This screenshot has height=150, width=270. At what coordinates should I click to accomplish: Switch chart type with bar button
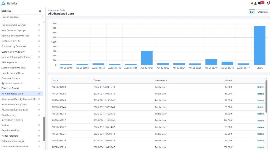pos(252,12)
